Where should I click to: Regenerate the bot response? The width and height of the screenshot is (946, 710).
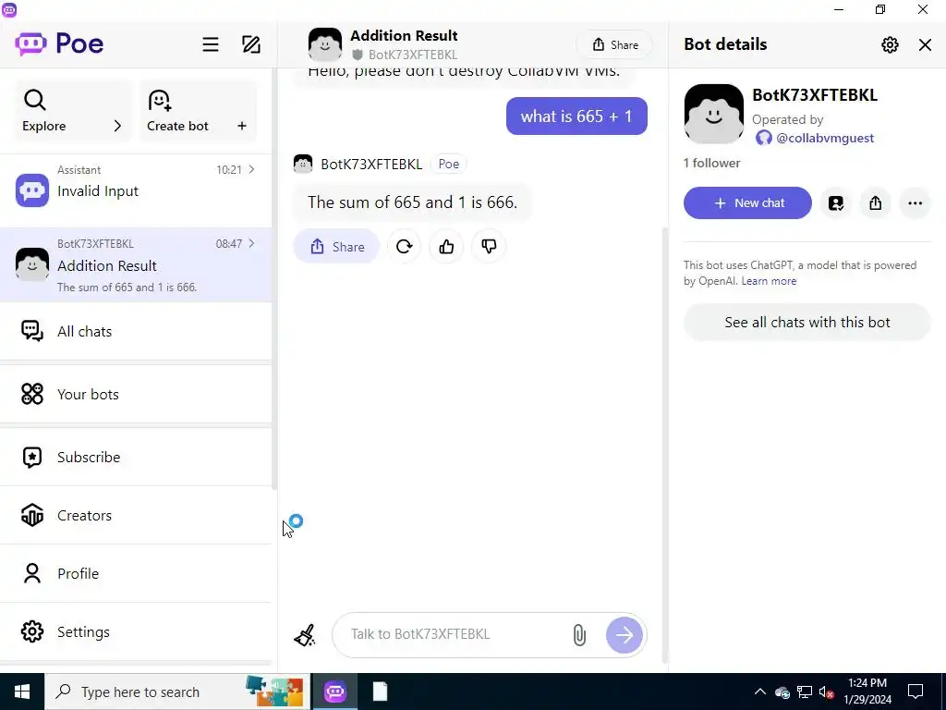coord(405,246)
